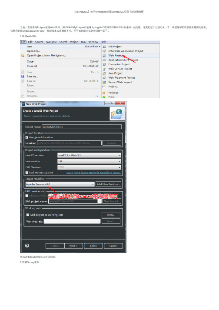219x310 pixels.
Task: Click the Project... wizard icon
Action: tap(104, 87)
